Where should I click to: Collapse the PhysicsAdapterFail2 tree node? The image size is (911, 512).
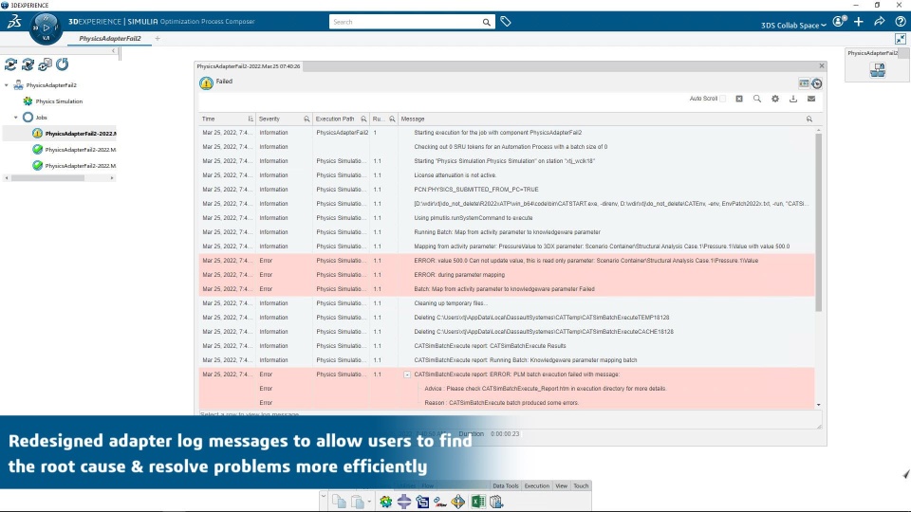[x=7, y=85]
